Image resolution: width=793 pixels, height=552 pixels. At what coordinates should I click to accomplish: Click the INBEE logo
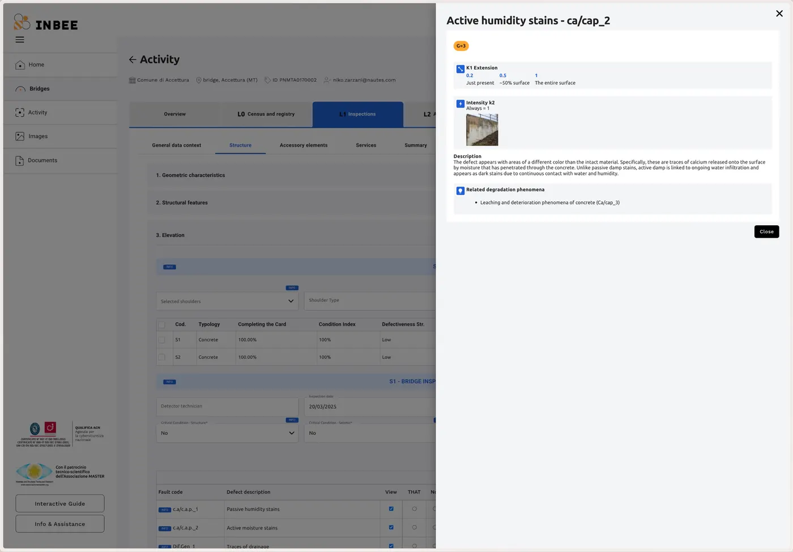tap(46, 22)
